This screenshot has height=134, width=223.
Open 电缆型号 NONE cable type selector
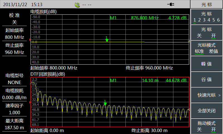pos(14,79)
